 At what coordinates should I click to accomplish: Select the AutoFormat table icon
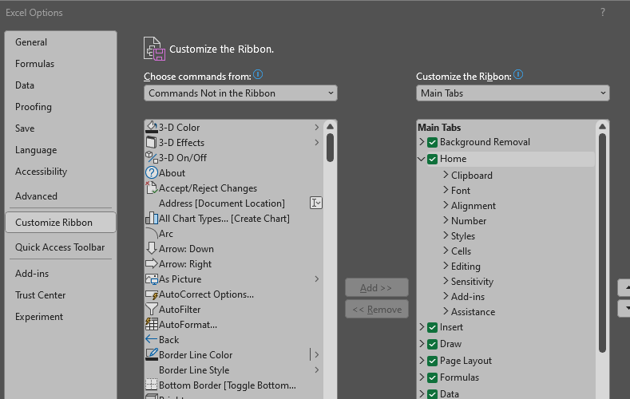coord(152,324)
